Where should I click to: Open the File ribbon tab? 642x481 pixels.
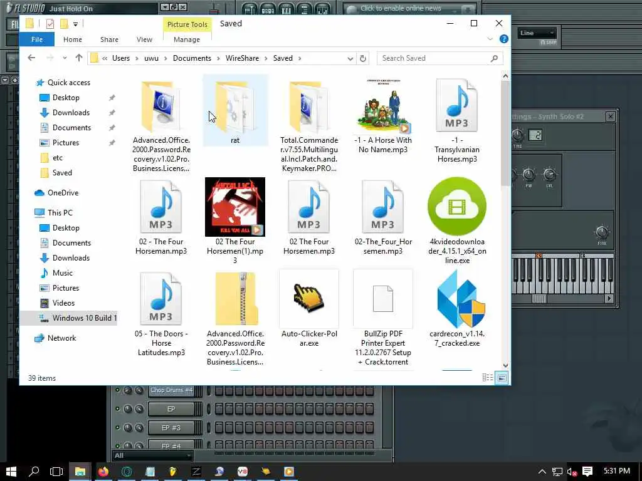click(37, 39)
